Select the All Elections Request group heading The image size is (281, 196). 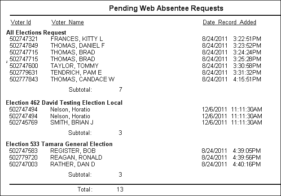[x=36, y=32]
